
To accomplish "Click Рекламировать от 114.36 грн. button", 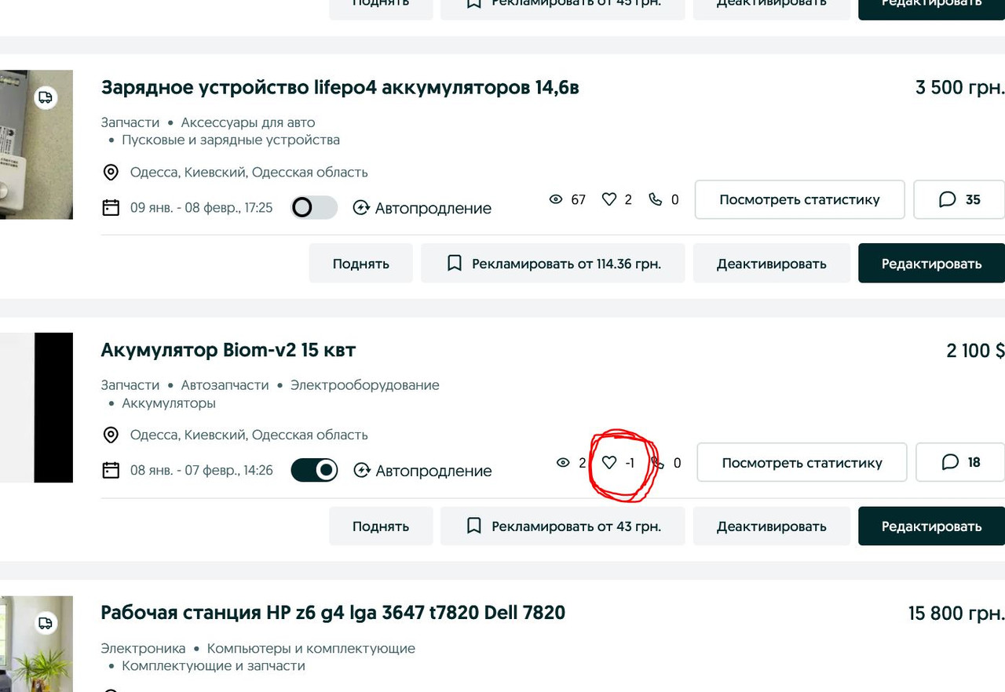I will click(x=553, y=264).
